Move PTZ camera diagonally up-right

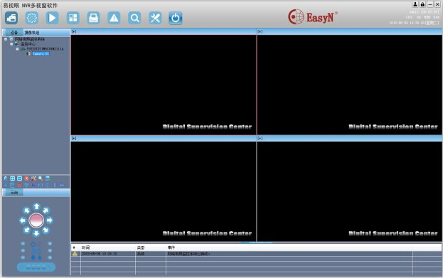(x=46, y=210)
